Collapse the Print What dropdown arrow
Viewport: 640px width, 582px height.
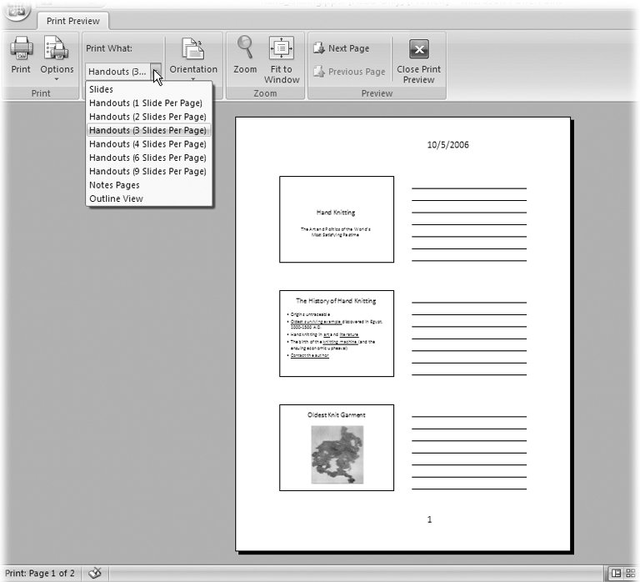pyautogui.click(x=157, y=72)
